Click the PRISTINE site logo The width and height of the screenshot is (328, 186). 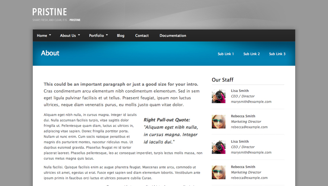point(50,12)
